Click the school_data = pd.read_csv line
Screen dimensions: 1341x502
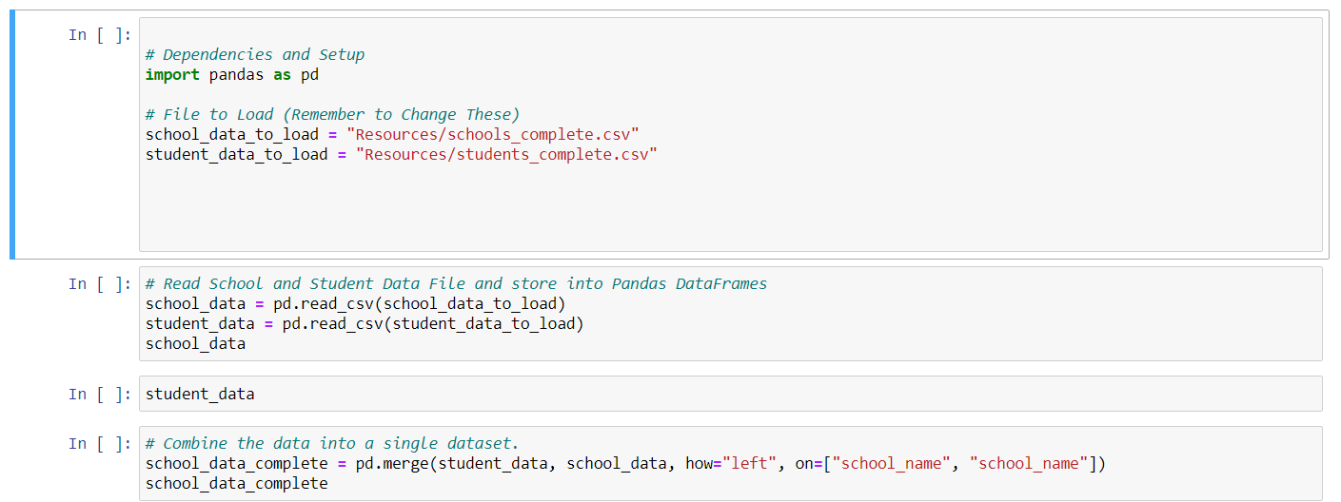point(356,303)
